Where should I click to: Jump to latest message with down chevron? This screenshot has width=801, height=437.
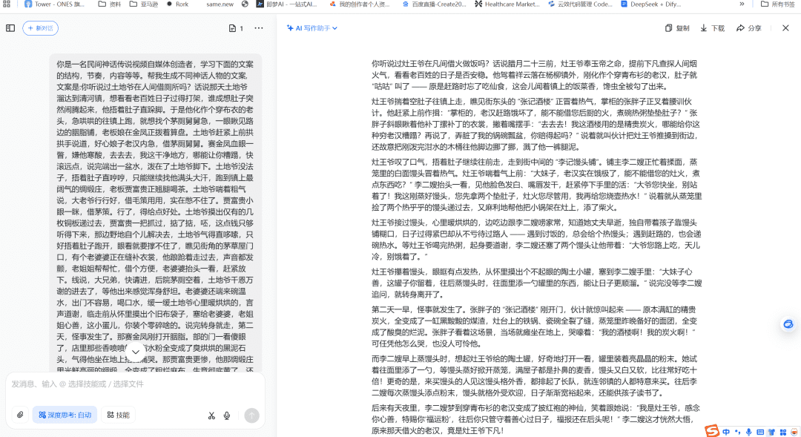click(x=136, y=352)
